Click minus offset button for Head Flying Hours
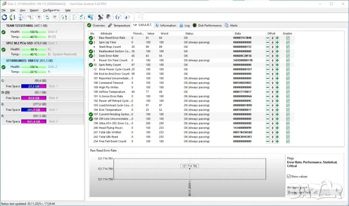Image resolution: width=349 pixels, height=206 pixels. pyautogui.click(x=268, y=128)
